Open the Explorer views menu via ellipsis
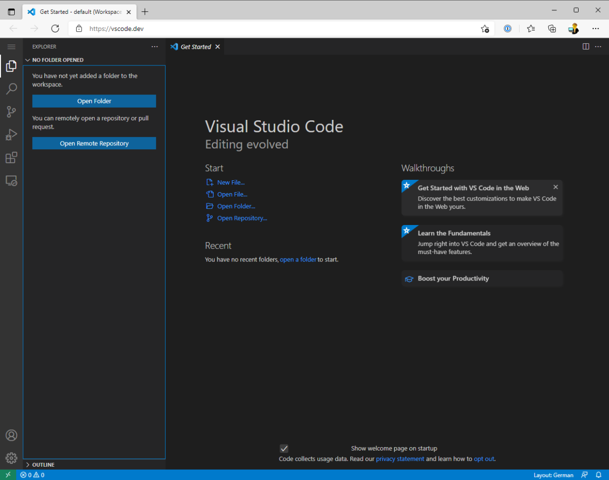This screenshot has height=480, width=609. point(155,47)
